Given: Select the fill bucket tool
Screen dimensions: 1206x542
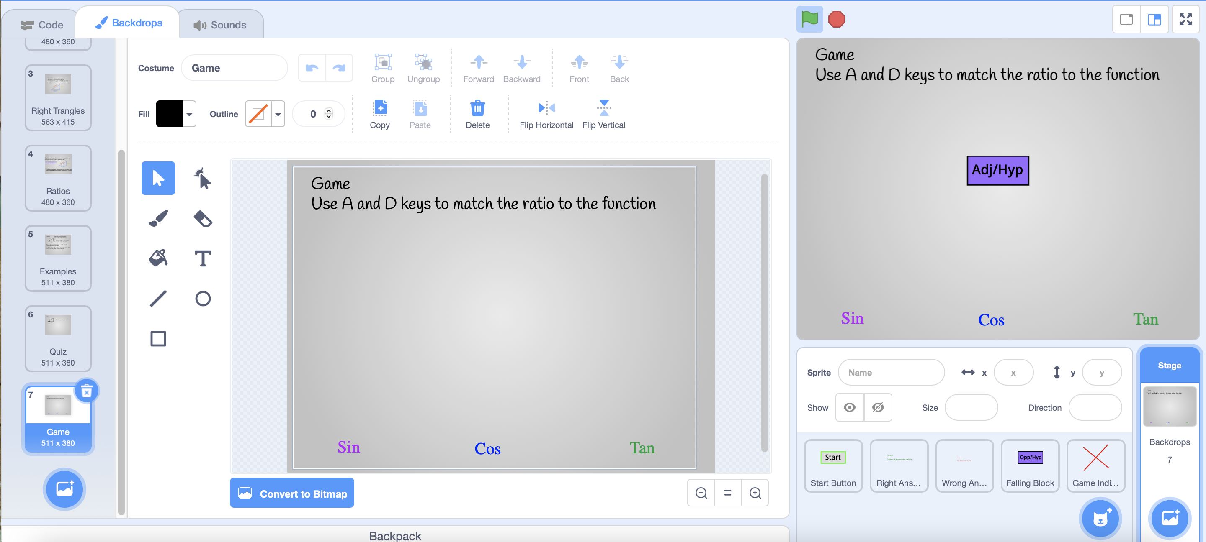Looking at the screenshot, I should [x=159, y=257].
